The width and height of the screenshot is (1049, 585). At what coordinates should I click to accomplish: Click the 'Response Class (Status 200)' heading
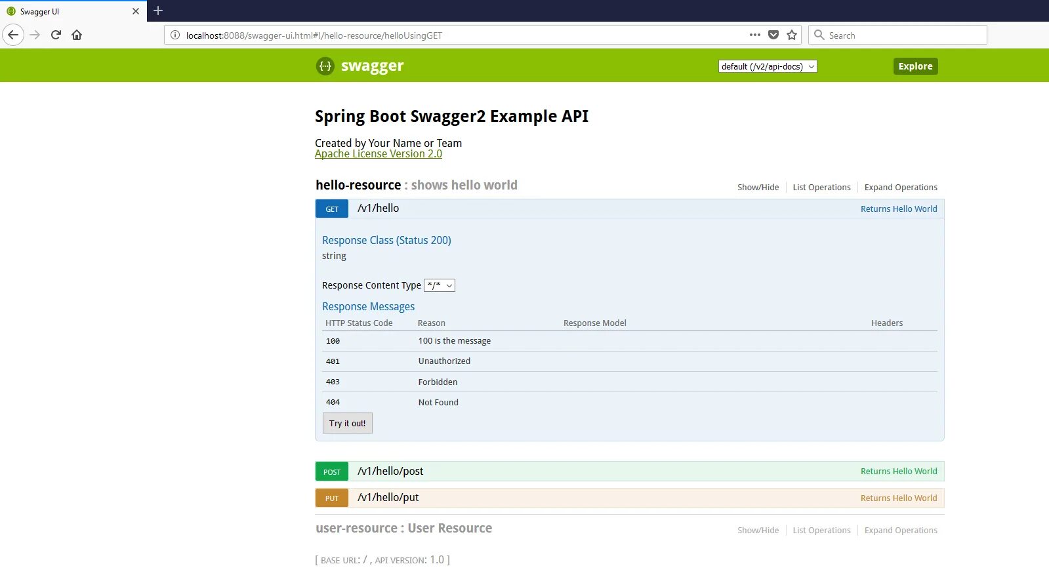(x=386, y=240)
